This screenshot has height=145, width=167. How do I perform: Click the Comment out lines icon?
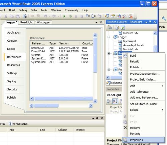(x=32, y=16)
